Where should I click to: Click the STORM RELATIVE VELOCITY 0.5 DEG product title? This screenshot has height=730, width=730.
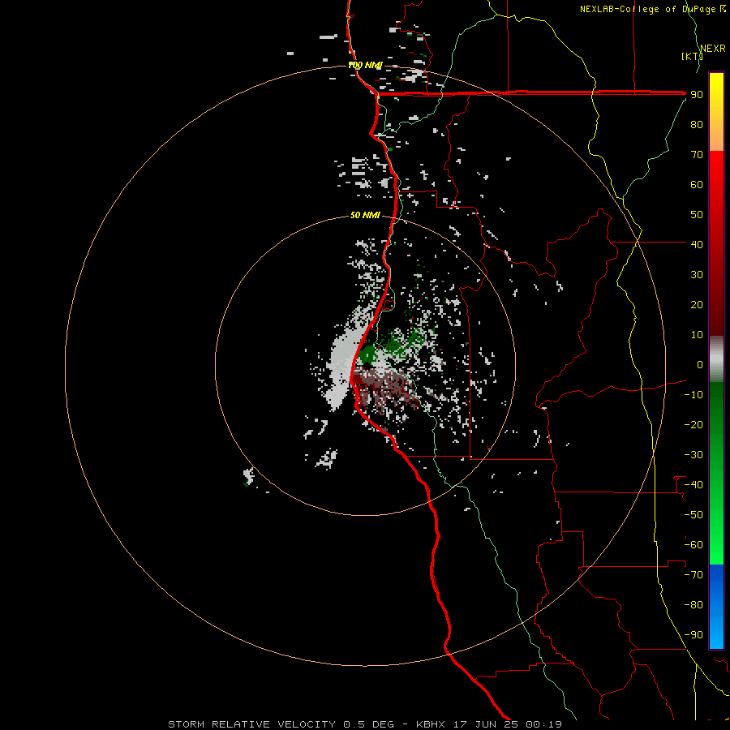click(281, 724)
